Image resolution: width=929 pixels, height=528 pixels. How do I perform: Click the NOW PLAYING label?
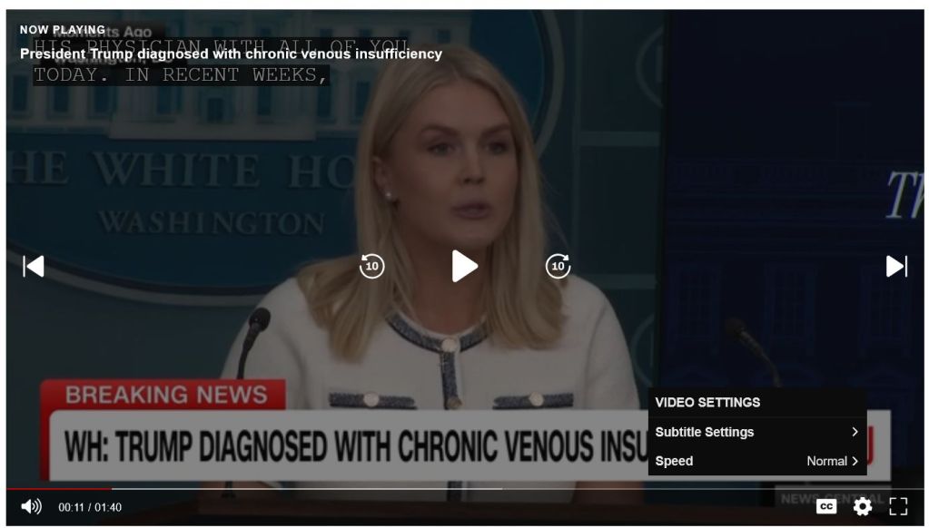[63, 30]
